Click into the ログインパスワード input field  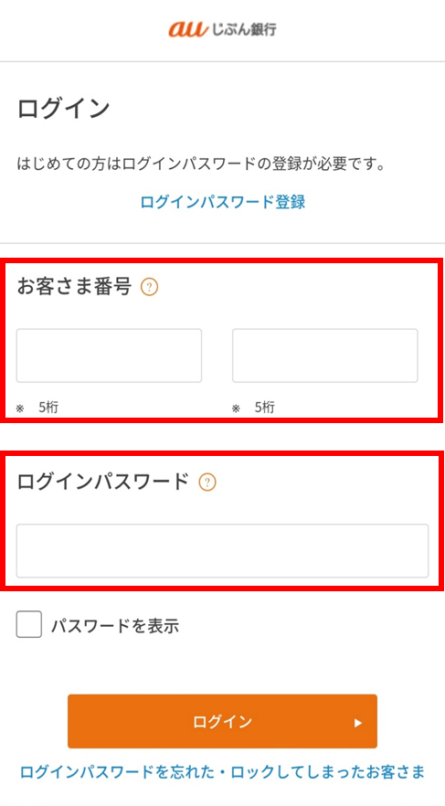[x=223, y=551]
